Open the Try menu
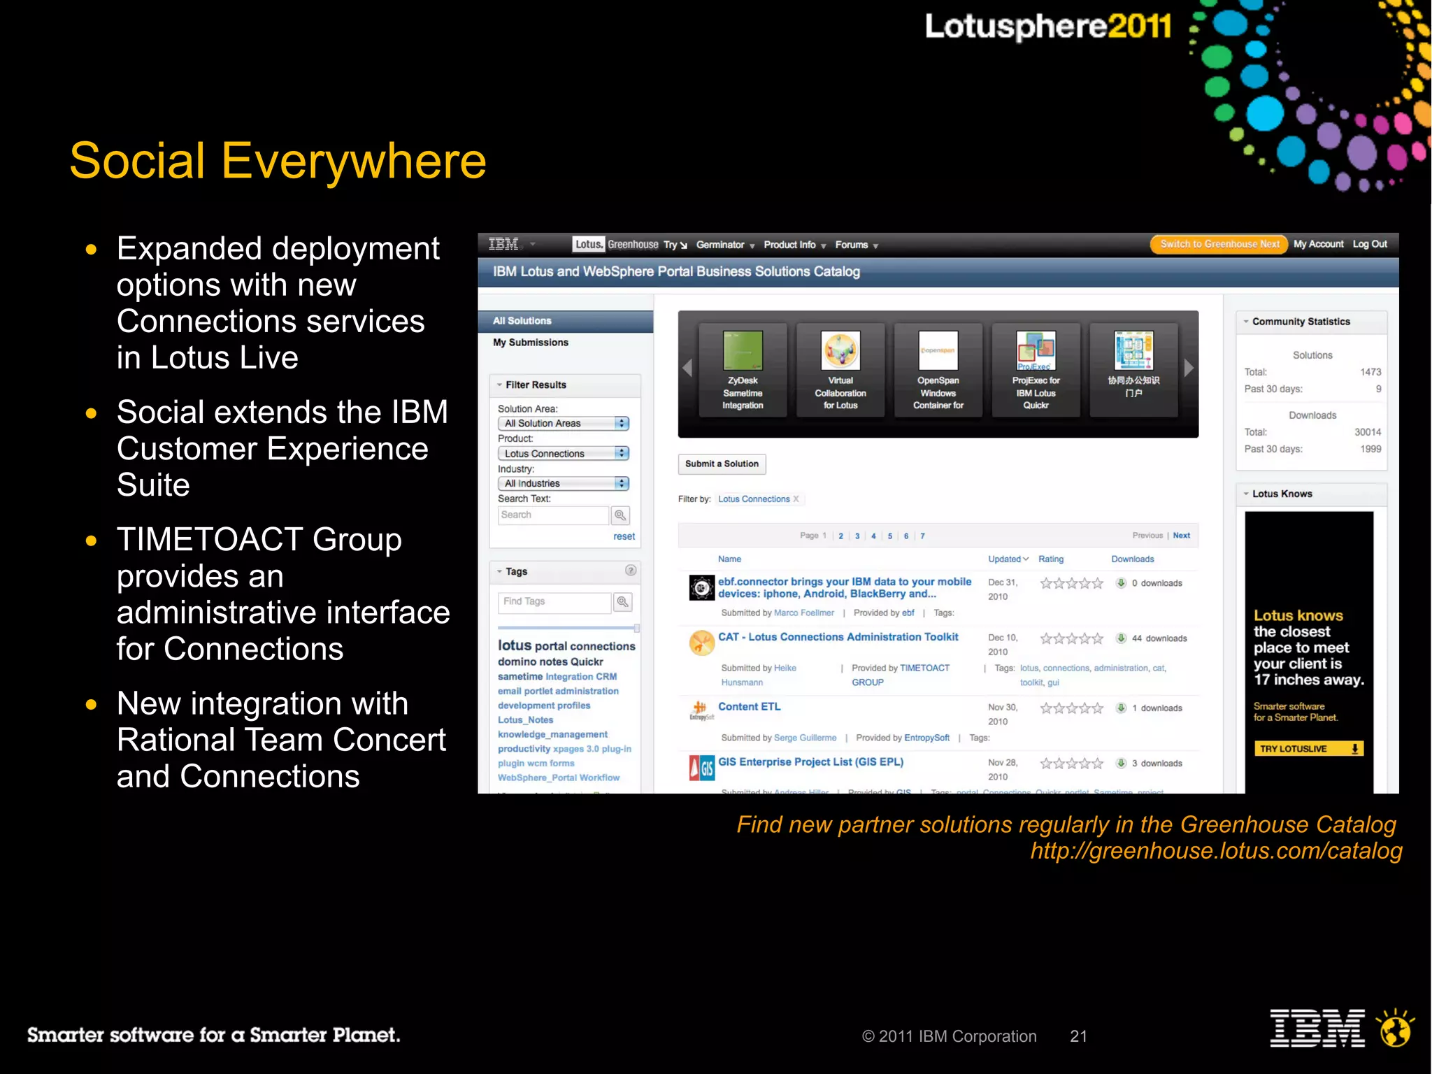 (x=675, y=245)
